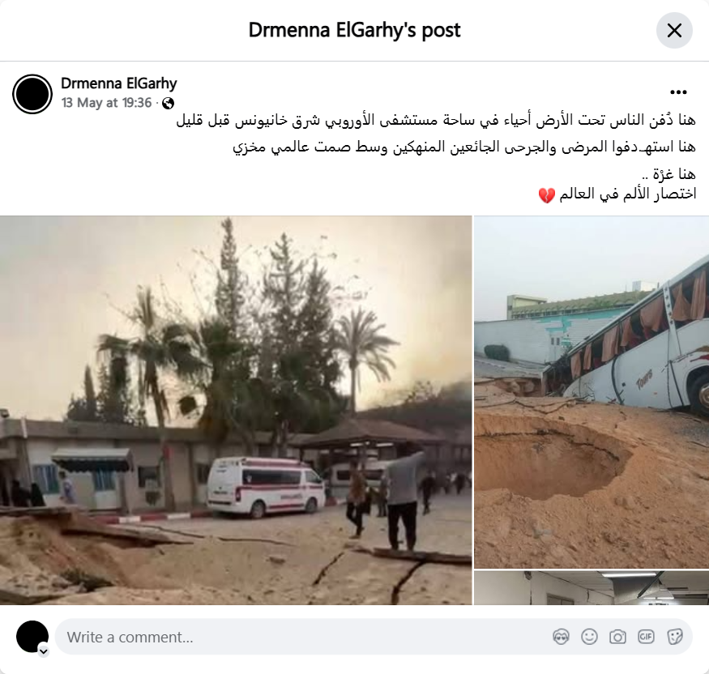Add a GIF to the comment

coord(646,637)
